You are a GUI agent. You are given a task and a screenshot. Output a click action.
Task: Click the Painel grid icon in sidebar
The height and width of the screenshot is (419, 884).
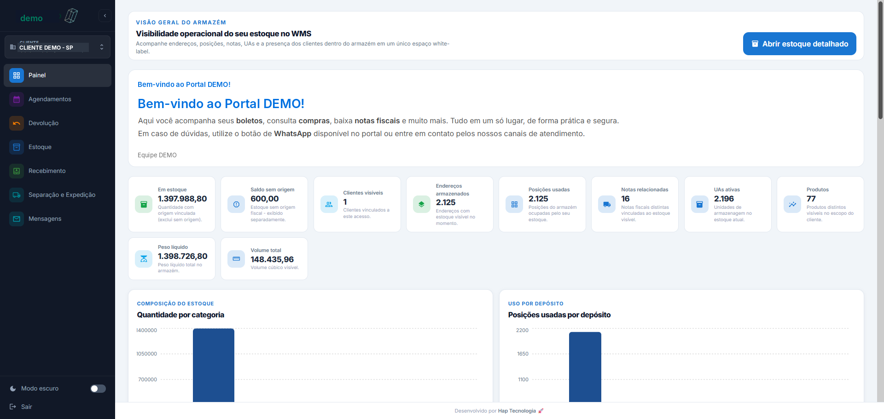click(x=17, y=75)
